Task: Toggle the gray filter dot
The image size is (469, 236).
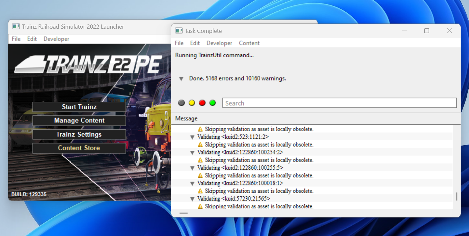Action: coord(182,103)
